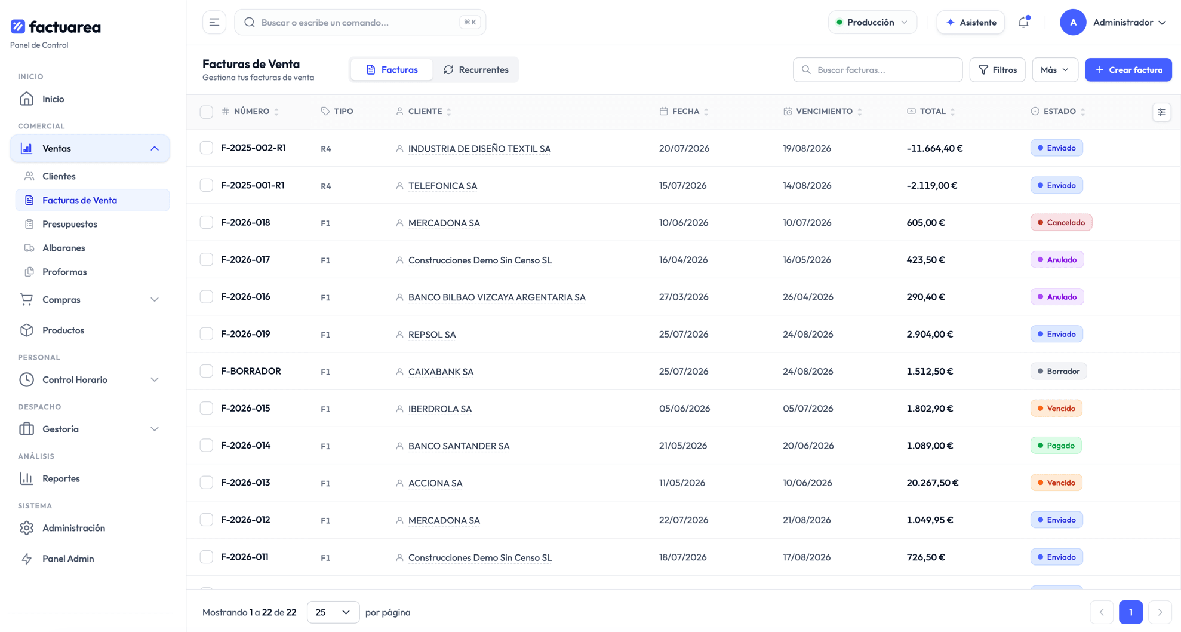Toggle the sidebar collapse icon
The image size is (1181, 632).
214,22
